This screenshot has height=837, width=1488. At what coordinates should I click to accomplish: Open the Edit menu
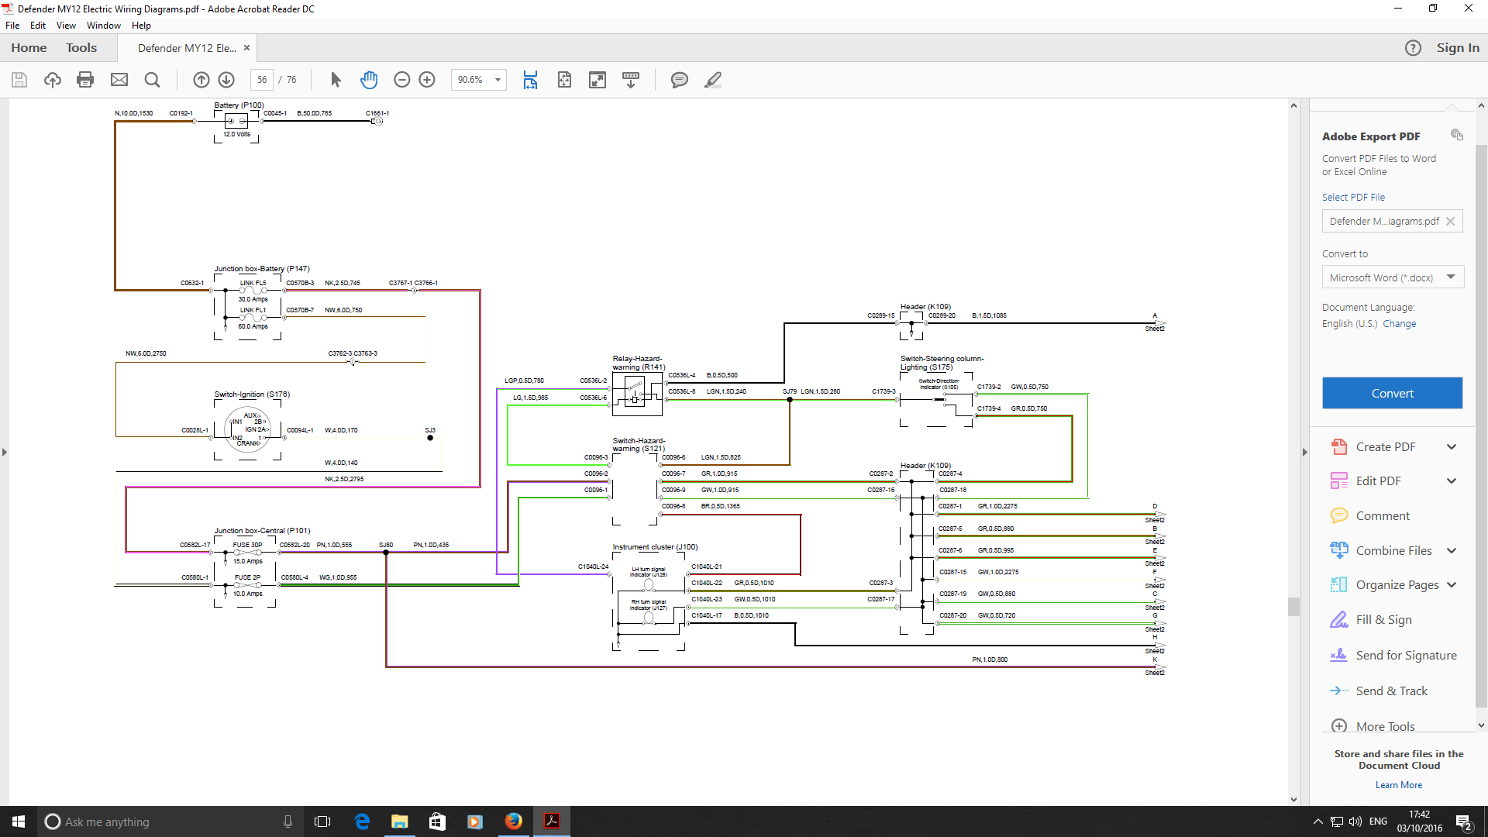38,26
